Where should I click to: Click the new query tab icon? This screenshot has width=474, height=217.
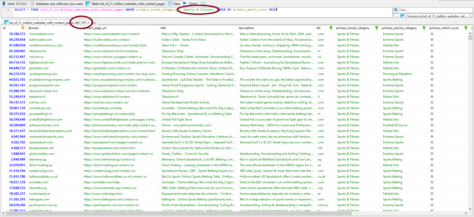pyautogui.click(x=204, y=3)
